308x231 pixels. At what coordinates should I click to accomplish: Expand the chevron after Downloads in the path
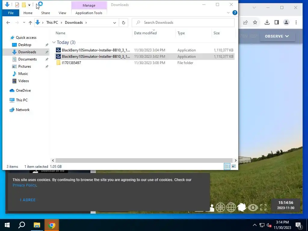point(86,23)
